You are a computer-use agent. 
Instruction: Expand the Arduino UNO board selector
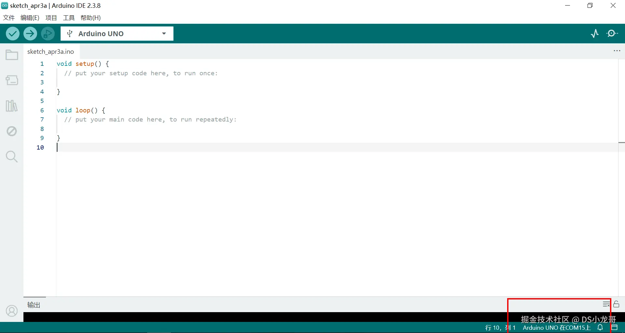117,34
